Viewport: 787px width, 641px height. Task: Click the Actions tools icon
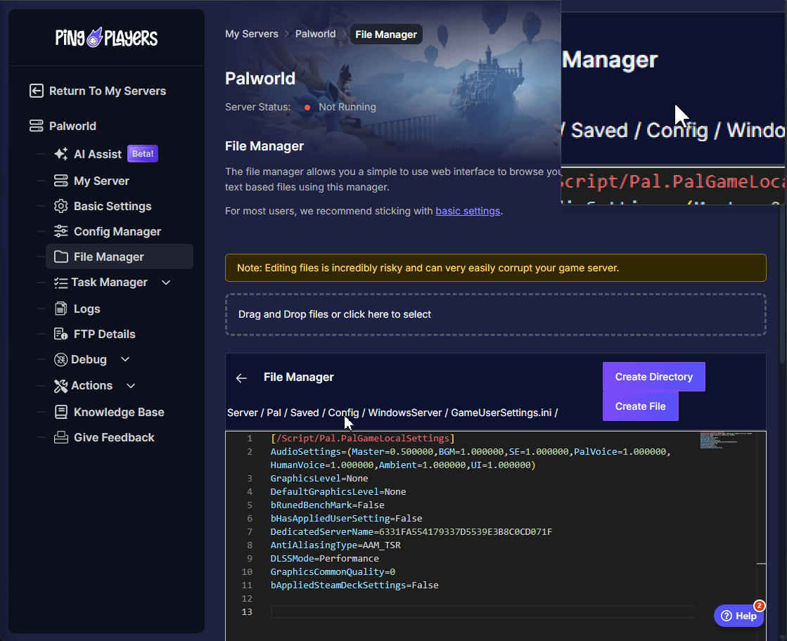point(60,386)
